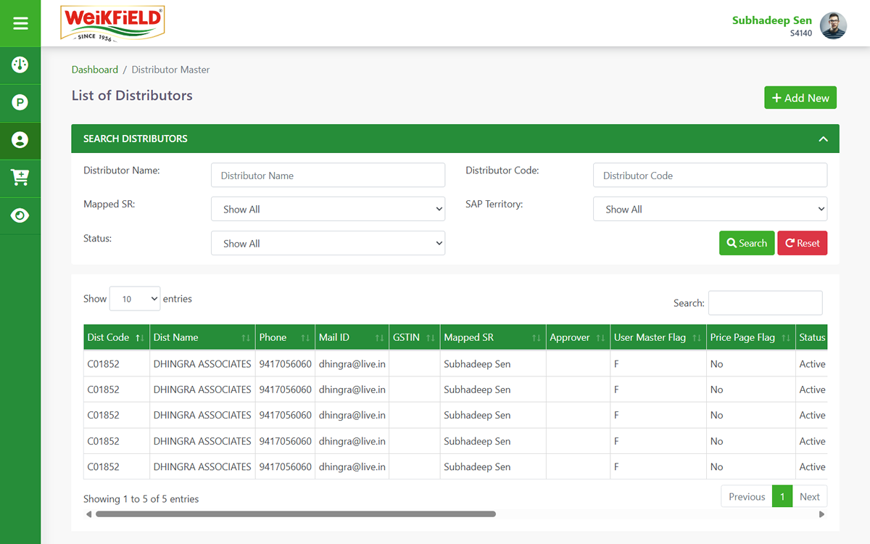Click the red Reset button

803,243
